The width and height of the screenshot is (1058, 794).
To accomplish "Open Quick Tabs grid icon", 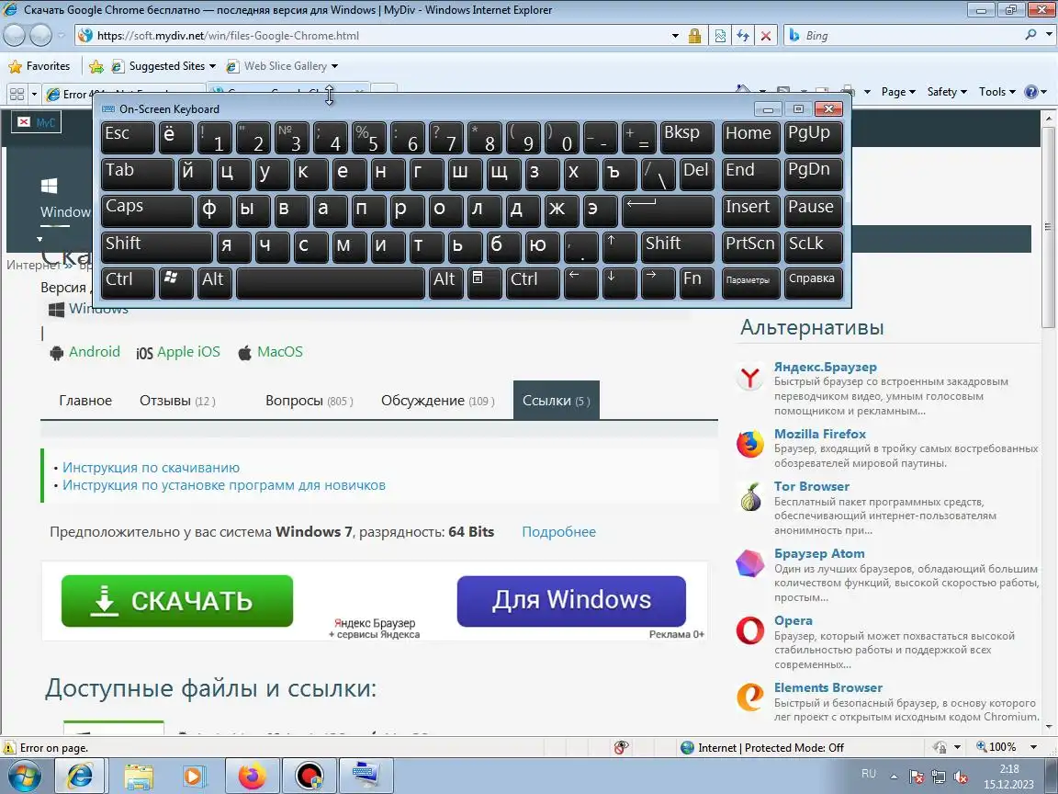I will coord(17,94).
